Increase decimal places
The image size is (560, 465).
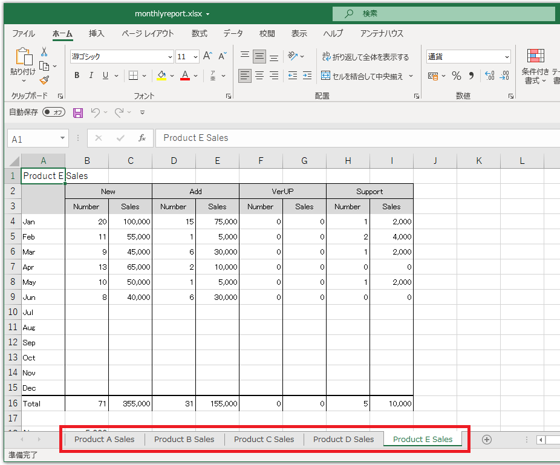tap(491, 75)
